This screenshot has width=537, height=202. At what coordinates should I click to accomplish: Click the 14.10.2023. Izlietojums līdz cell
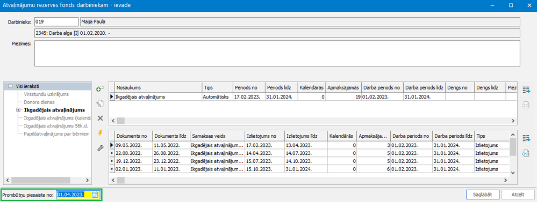[306, 161]
